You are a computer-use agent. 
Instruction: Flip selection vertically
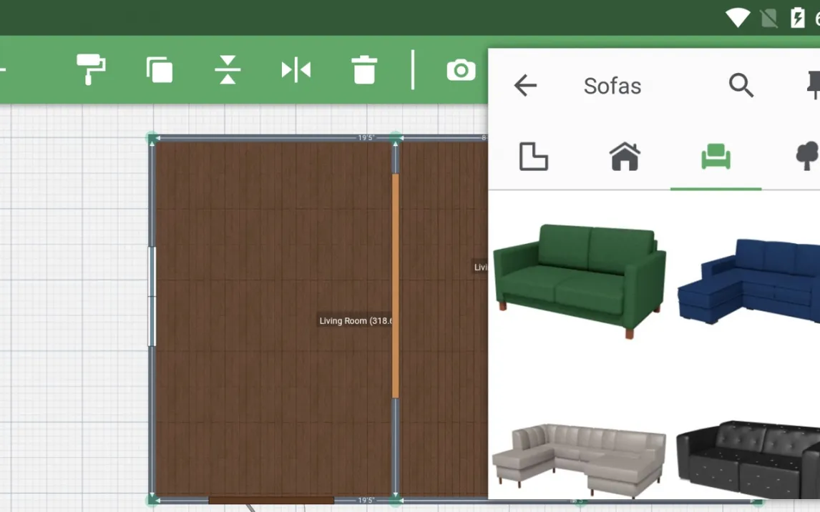tap(228, 69)
